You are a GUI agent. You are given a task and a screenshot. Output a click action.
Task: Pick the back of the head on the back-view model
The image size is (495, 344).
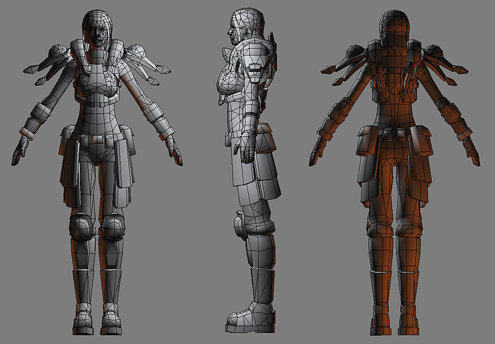click(x=394, y=29)
